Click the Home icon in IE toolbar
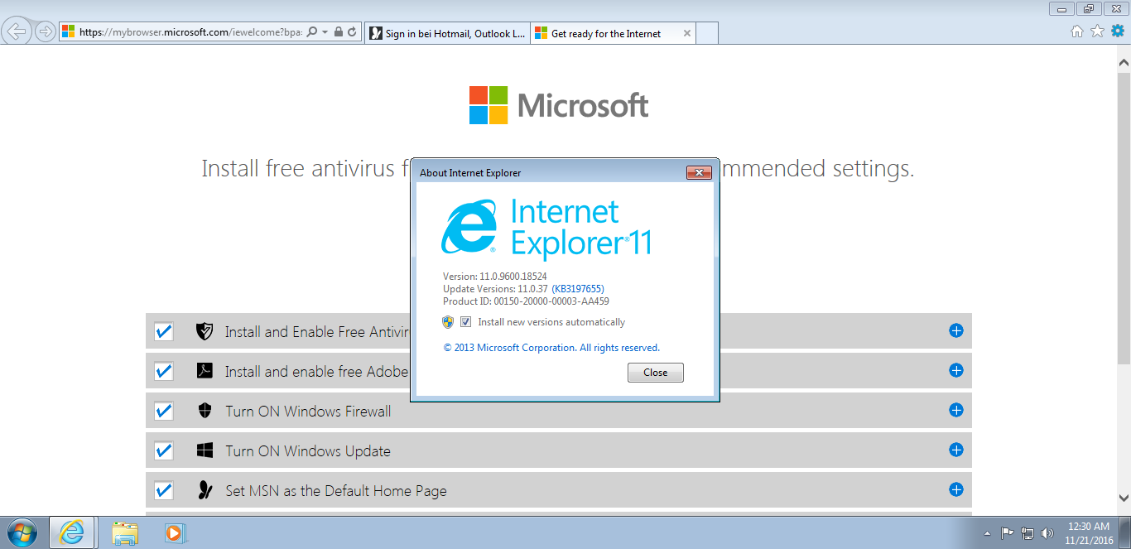1131x549 pixels. tap(1077, 31)
